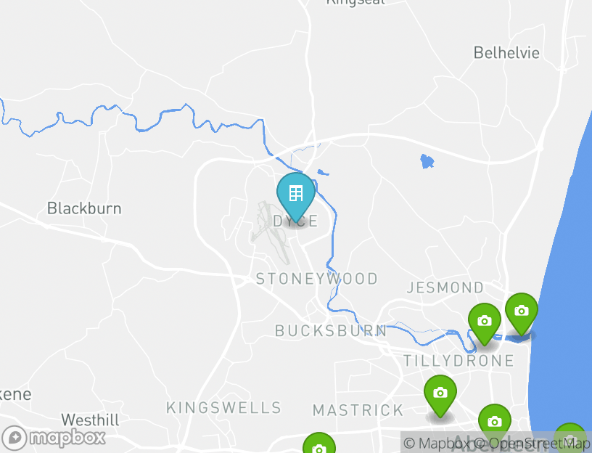
Task: Click the Westhill place label
Action: 90,420
